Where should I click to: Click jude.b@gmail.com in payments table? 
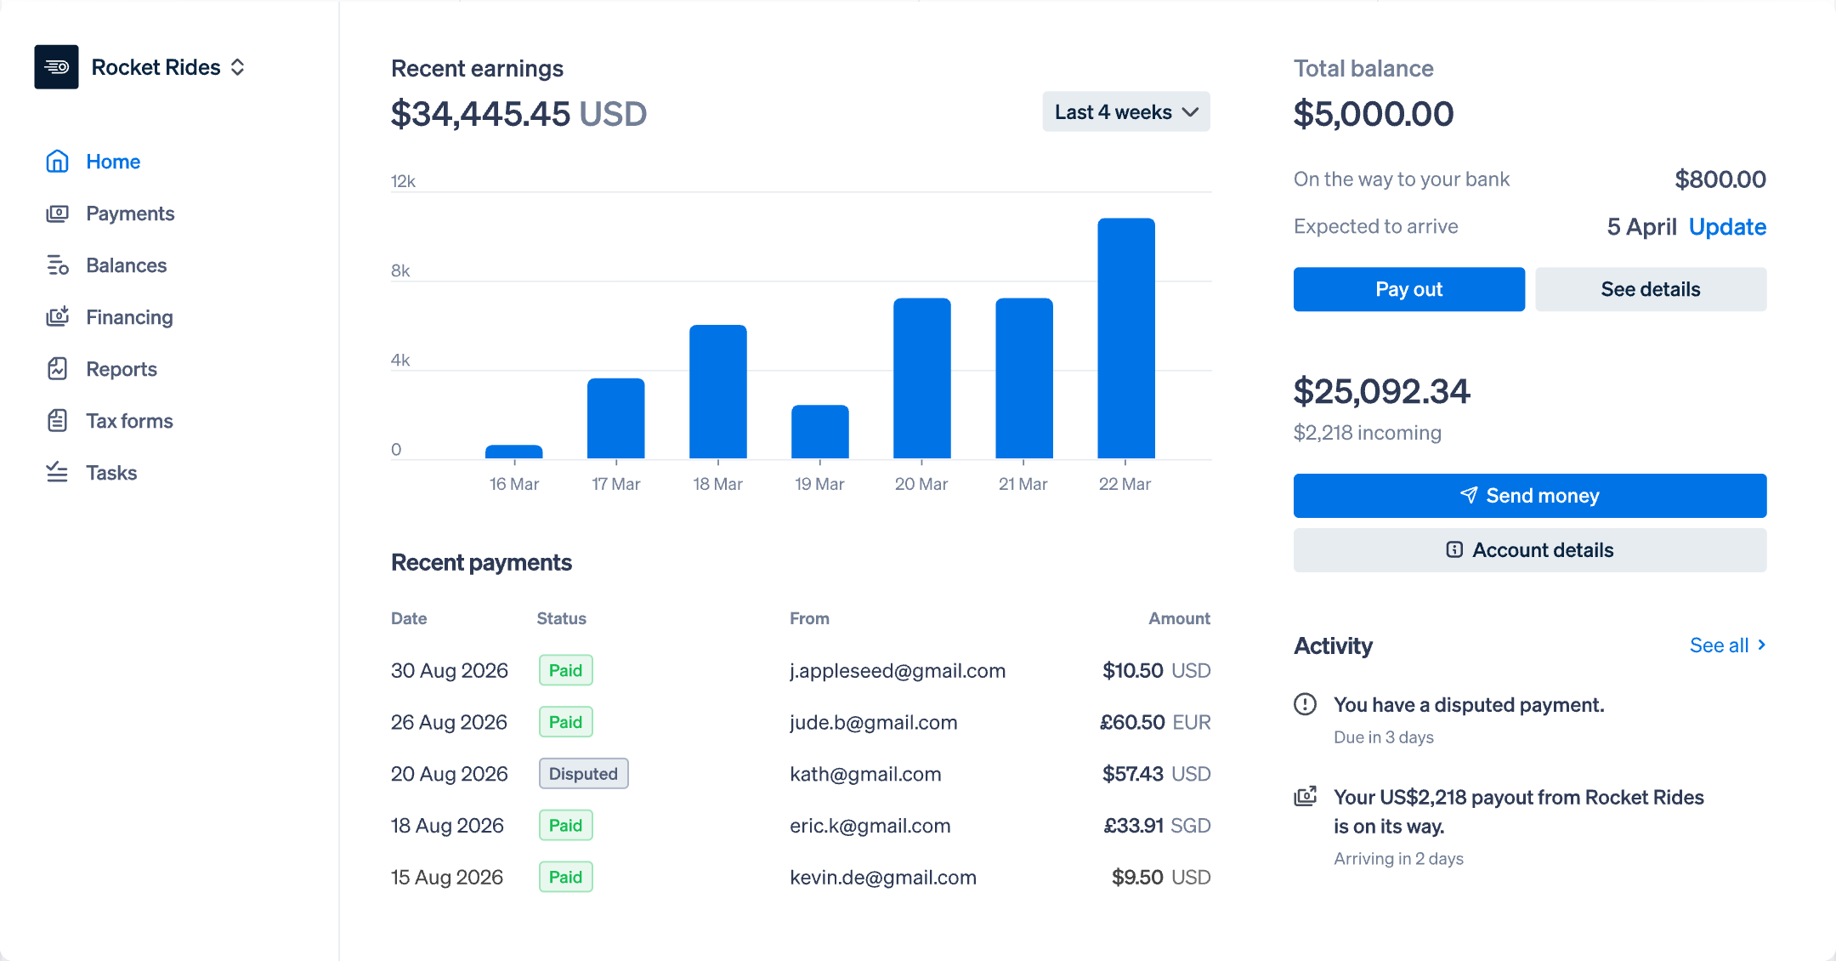click(874, 723)
